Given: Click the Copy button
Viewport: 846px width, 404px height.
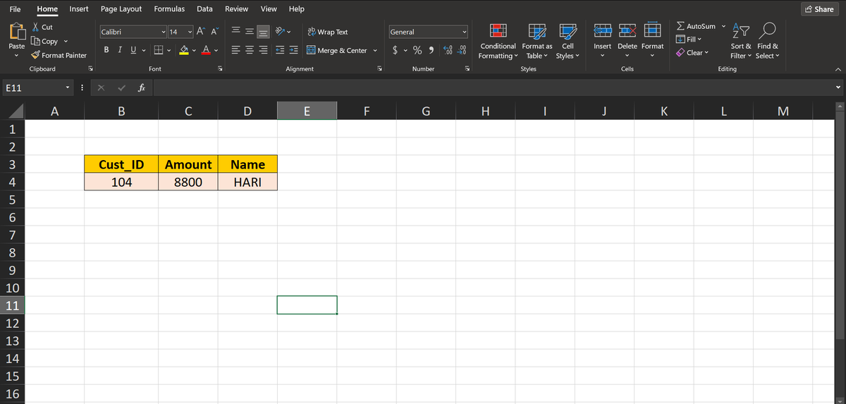Looking at the screenshot, I should pos(45,42).
